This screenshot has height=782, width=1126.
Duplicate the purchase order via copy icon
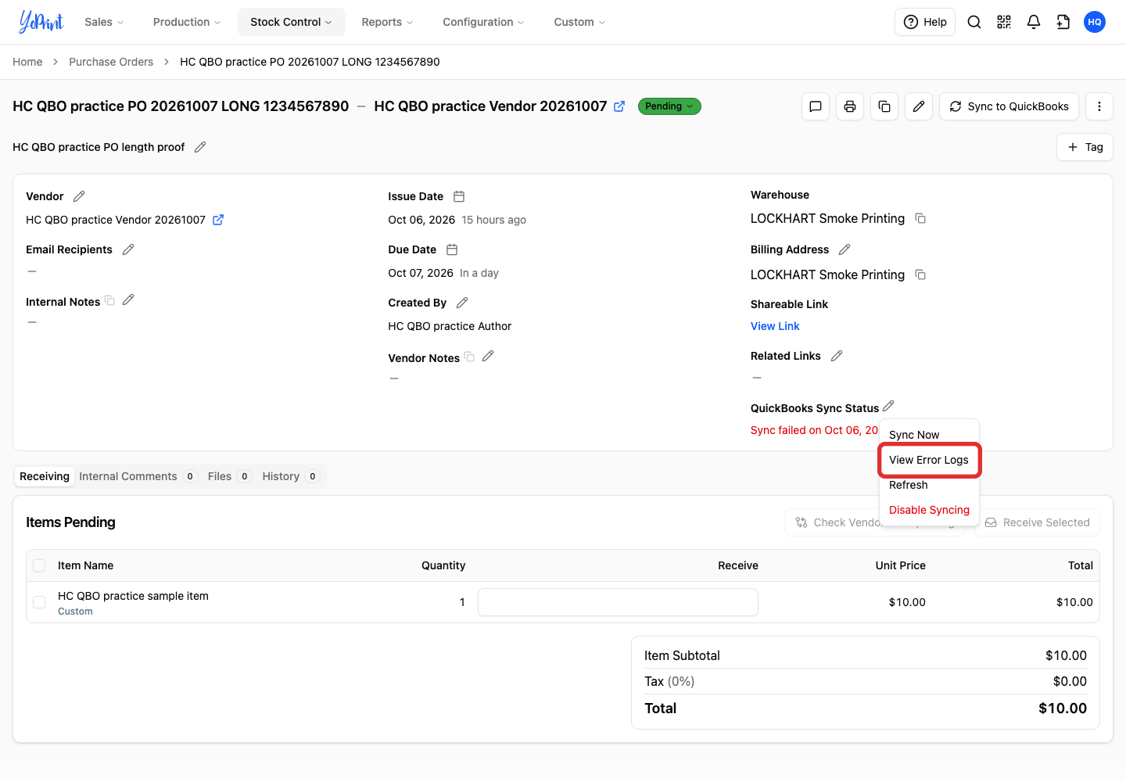coord(884,106)
